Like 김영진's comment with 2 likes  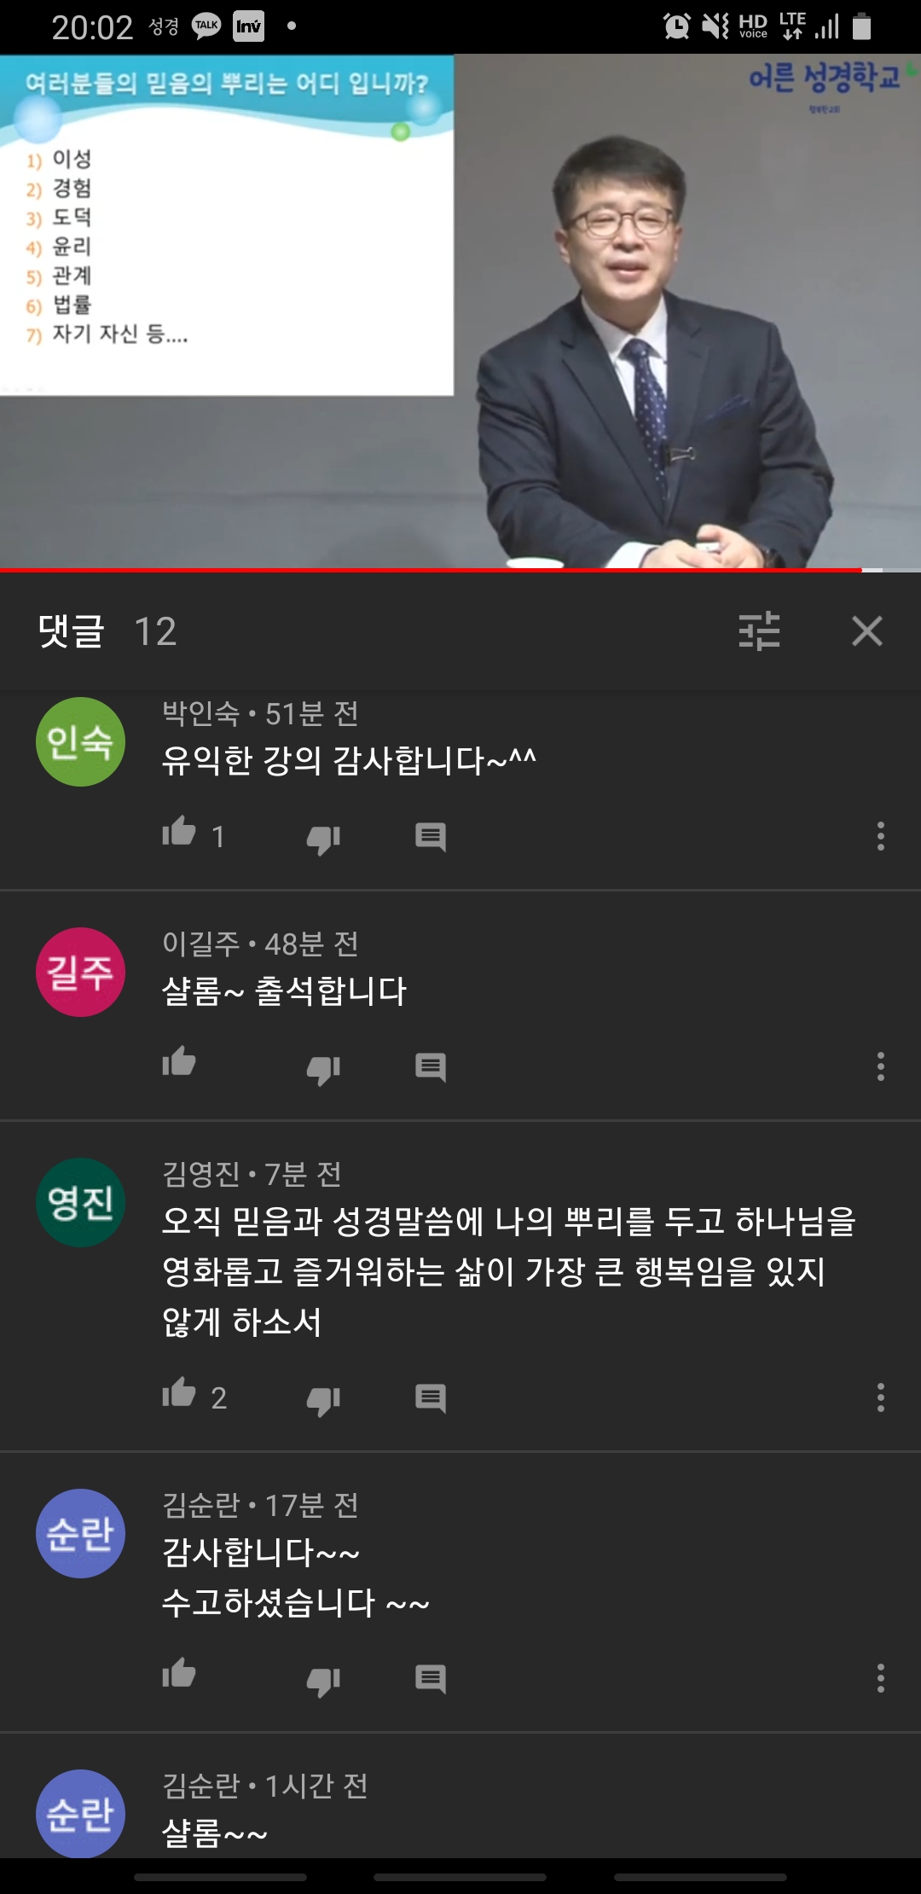pos(179,1393)
